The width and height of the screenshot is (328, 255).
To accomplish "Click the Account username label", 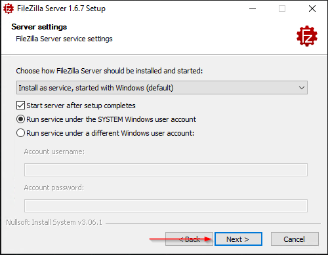I will pyautogui.click(x=54, y=151).
